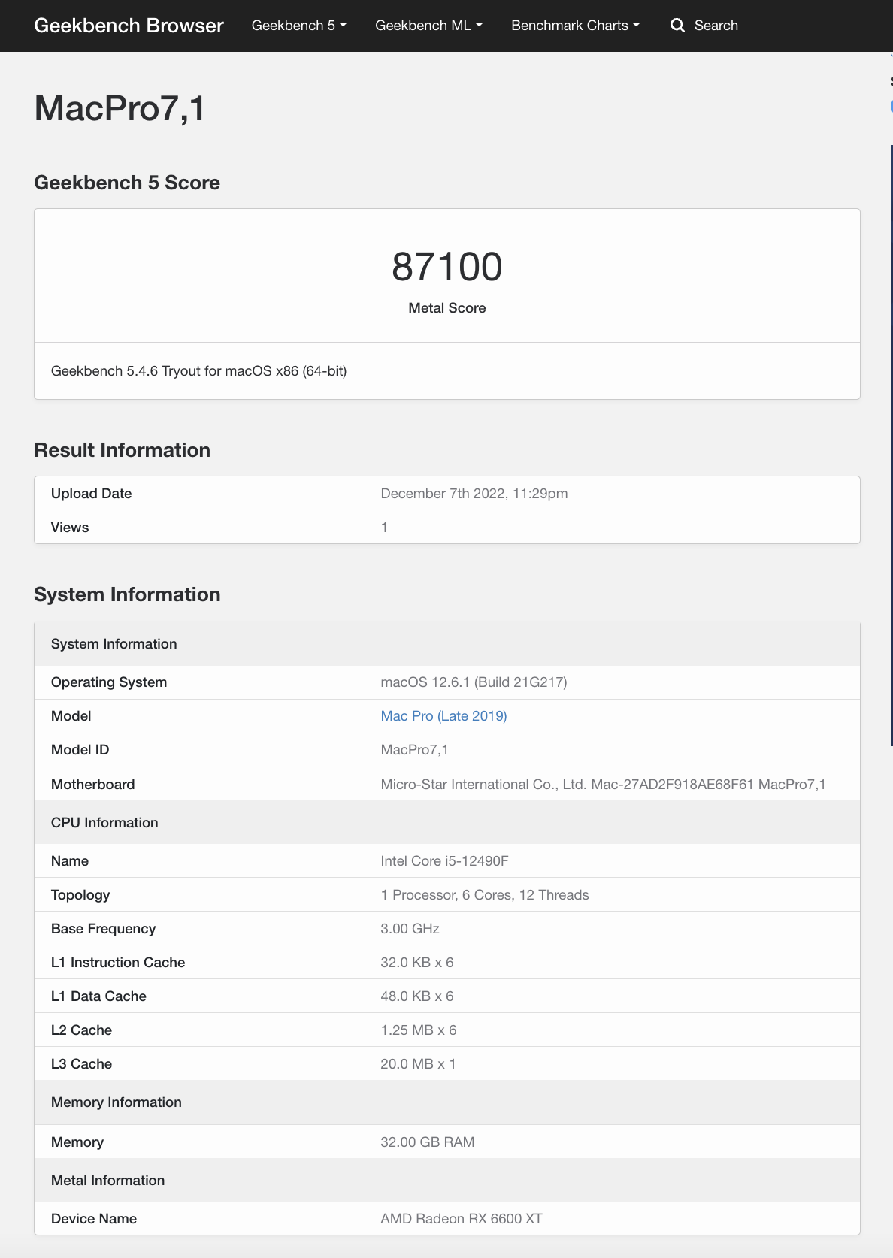Click the L2 Cache value 1.25 MB
893x1258 pixels.
(419, 1030)
